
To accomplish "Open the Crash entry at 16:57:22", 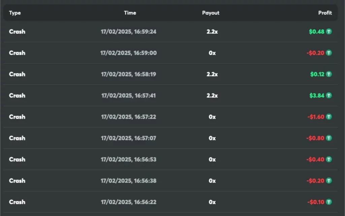I will pos(17,117).
